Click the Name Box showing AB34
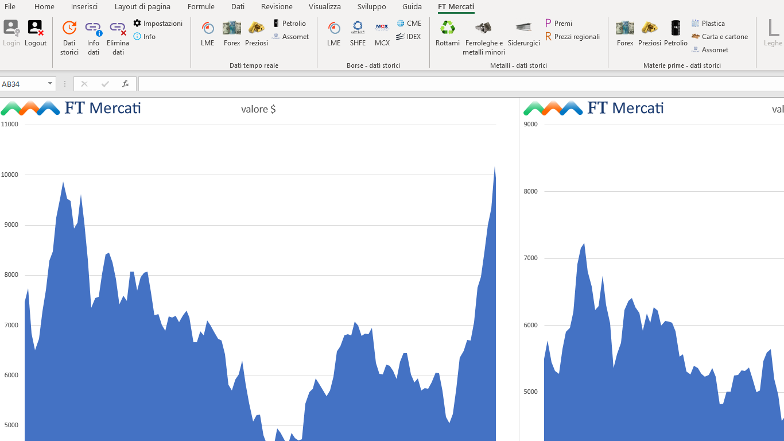Image resolution: width=784 pixels, height=441 pixels. (x=23, y=84)
